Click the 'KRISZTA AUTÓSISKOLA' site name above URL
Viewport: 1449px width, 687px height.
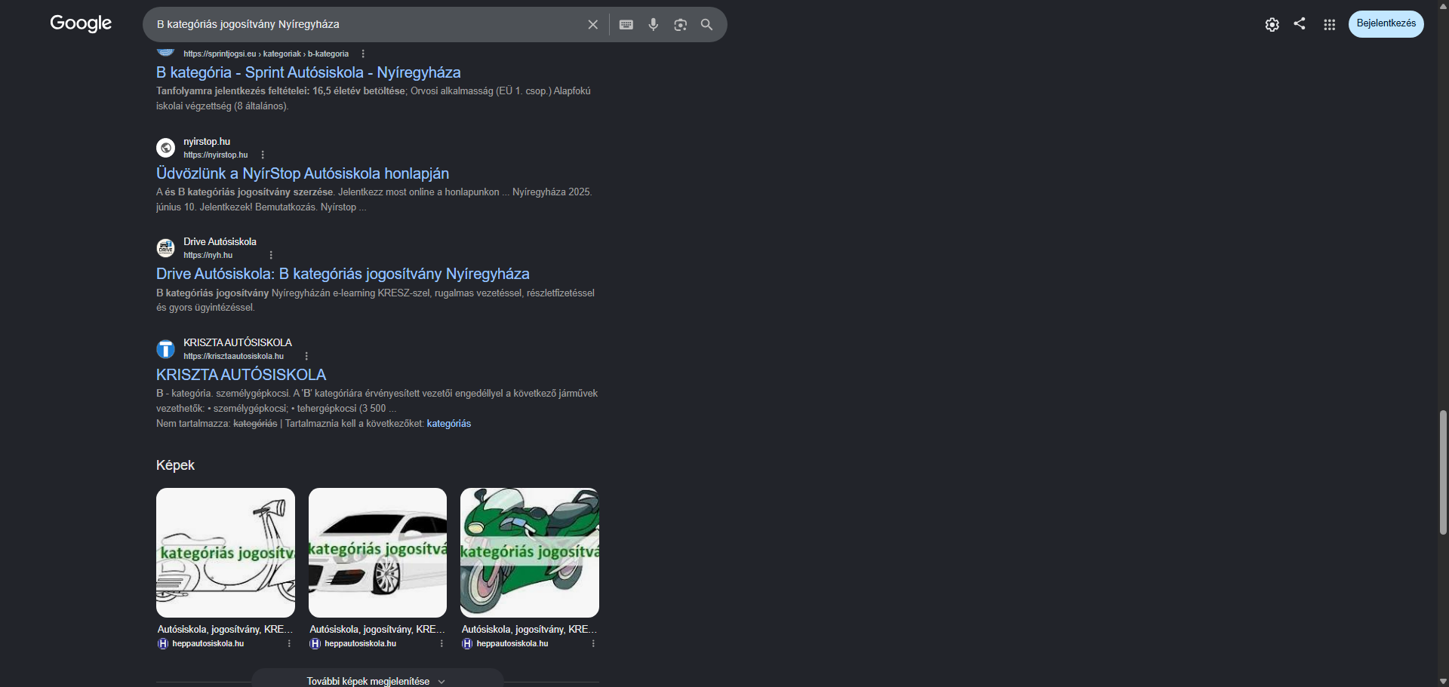[x=238, y=343]
